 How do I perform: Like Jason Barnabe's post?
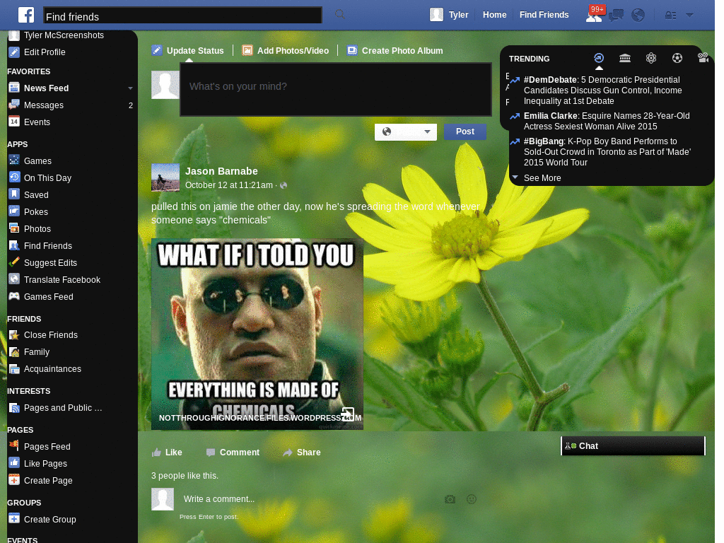tap(167, 452)
